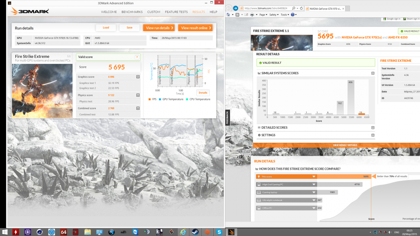
Task: Collapse the Physics score section
Action: (x=138, y=95)
